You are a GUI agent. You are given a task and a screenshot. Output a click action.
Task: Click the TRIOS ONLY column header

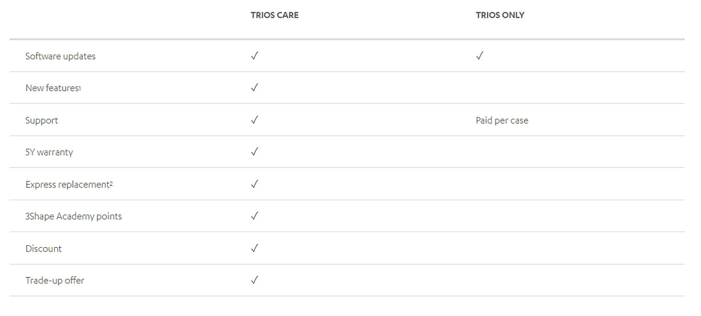(499, 16)
